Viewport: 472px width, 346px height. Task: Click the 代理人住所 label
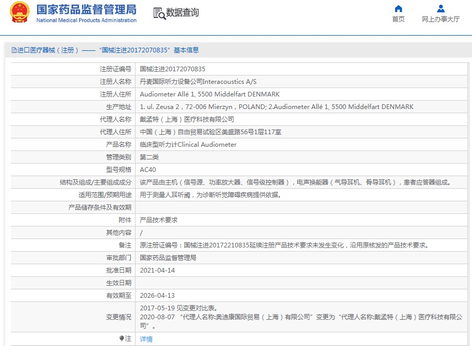click(x=116, y=132)
